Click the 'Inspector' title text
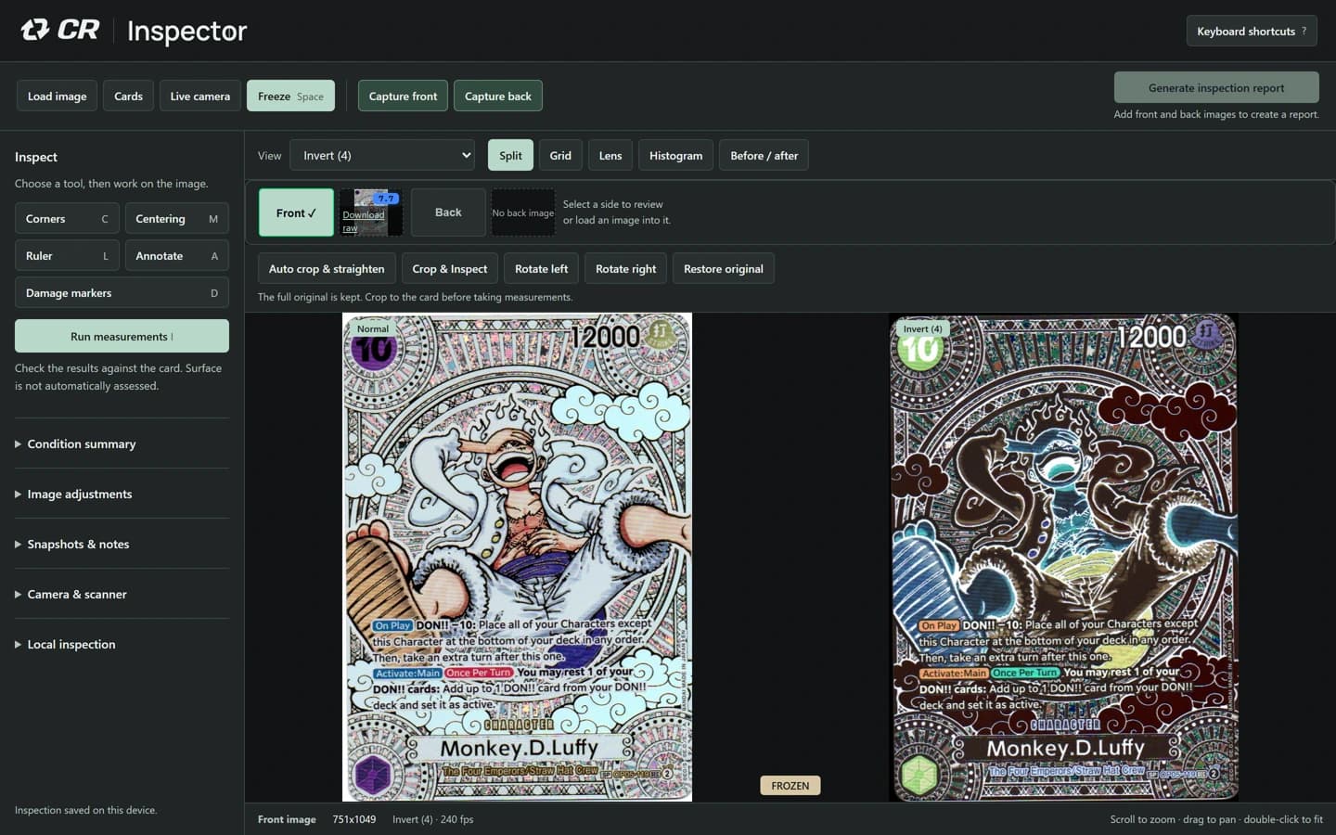Viewport: 1336px width, 835px height. [187, 32]
